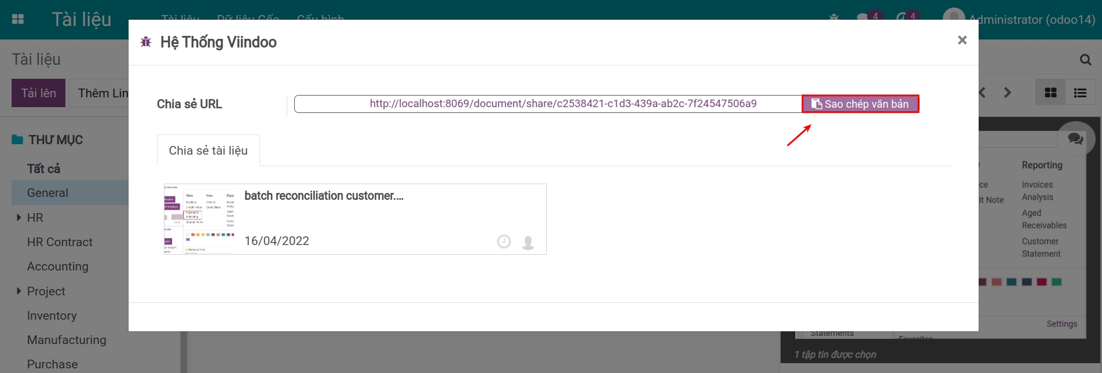
Task: Click the clock activity icon on document
Action: [x=504, y=242]
